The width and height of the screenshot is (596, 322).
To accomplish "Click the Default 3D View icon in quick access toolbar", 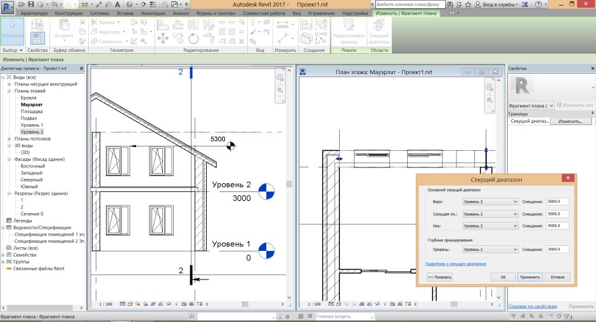I will click(x=129, y=4).
